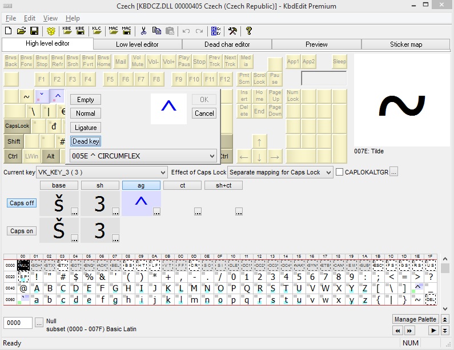
Task: Enable the CAPLOKALTGR checkbox
Action: pos(339,172)
